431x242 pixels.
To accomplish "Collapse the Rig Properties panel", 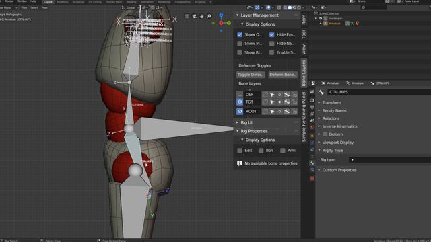I will [237, 132].
